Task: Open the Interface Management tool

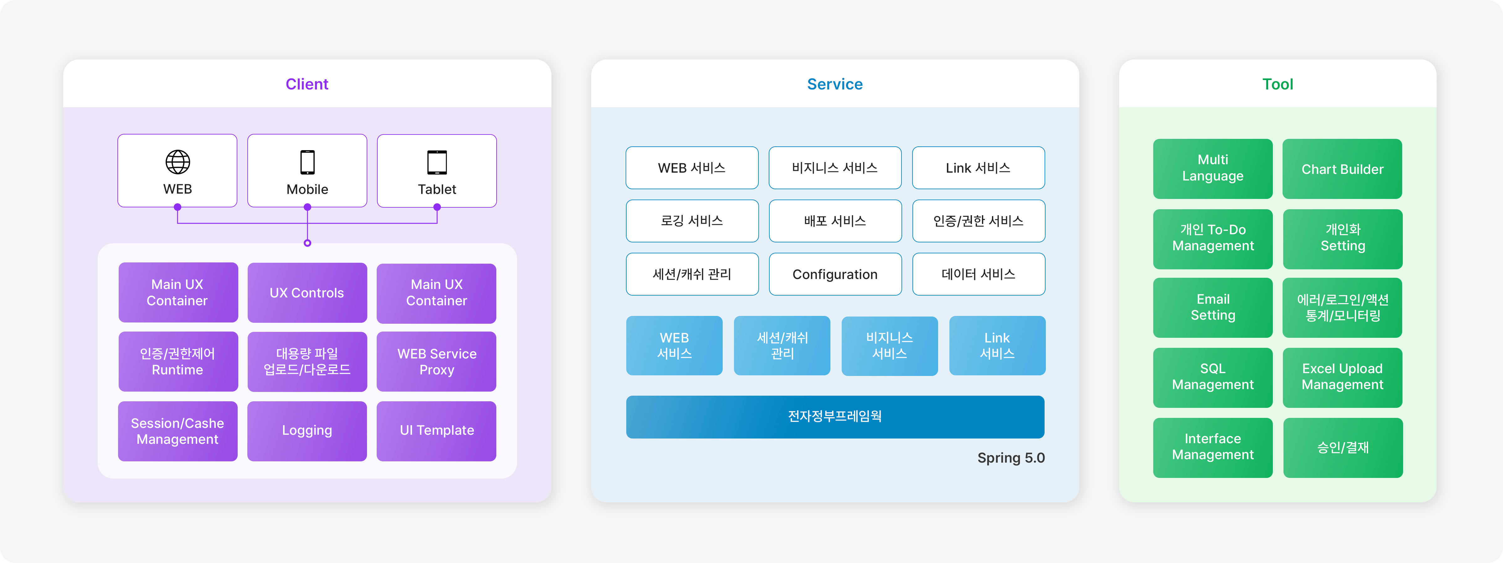Action: pos(1212,446)
